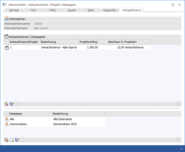Click the Interessenten person icon in section header
The image size is (185, 152).
click(x=6, y=19)
